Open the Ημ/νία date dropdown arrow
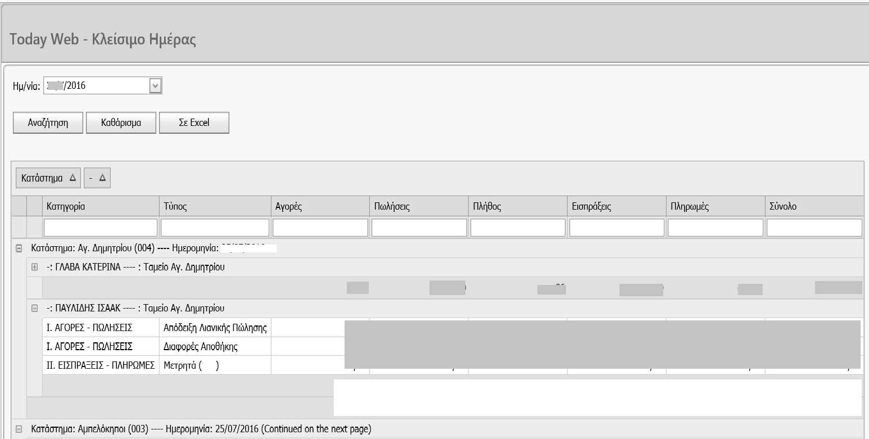 tap(155, 86)
